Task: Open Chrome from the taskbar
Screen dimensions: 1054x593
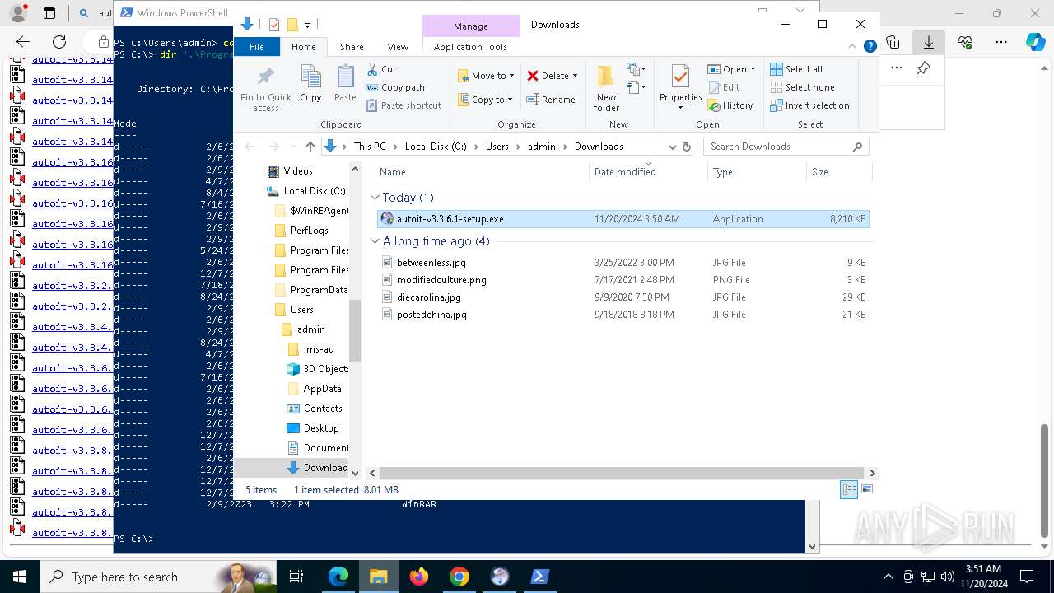Action: click(x=459, y=577)
